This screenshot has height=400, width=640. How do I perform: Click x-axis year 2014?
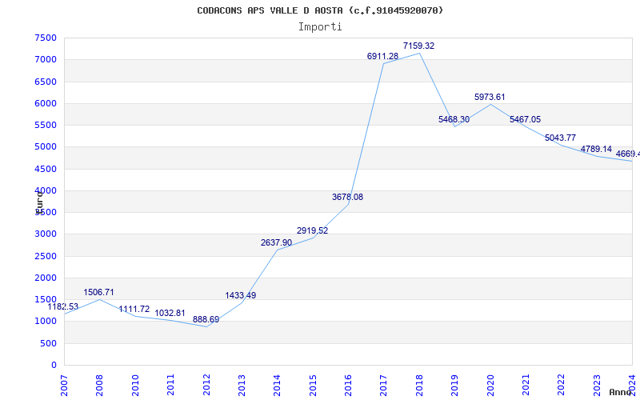click(x=277, y=385)
